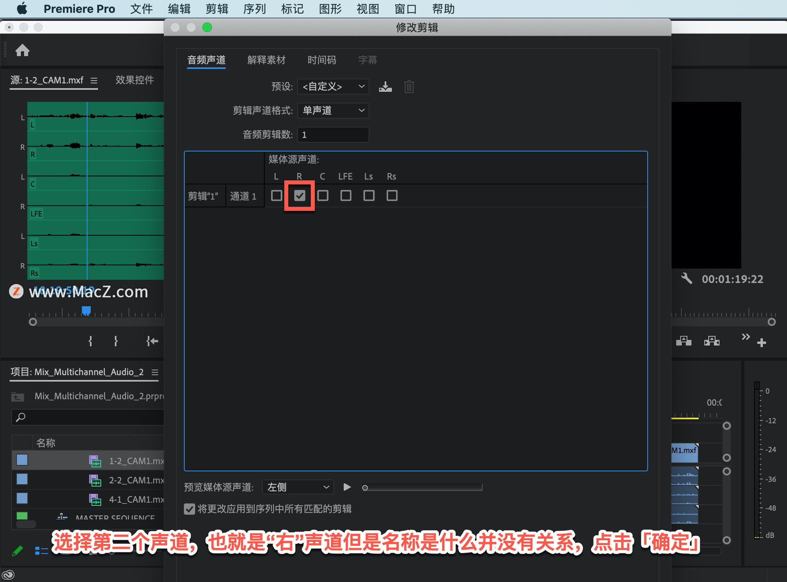The width and height of the screenshot is (787, 582).
Task: Open the 预览媒体源声道 preview channel dropdown
Action: tap(298, 487)
